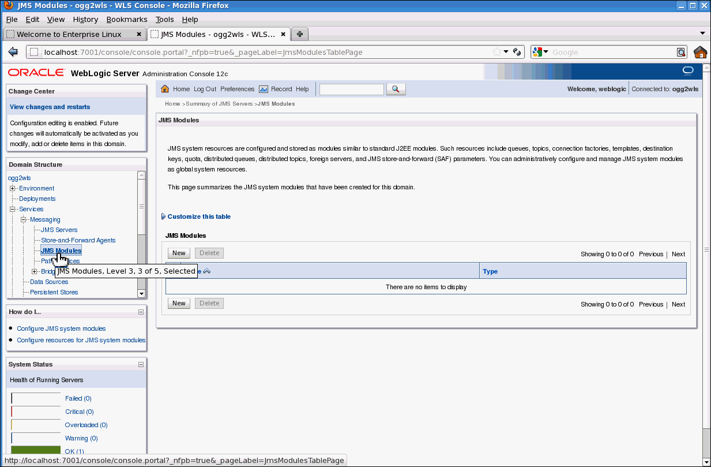Expand the Bridges tree node

pos(35,271)
